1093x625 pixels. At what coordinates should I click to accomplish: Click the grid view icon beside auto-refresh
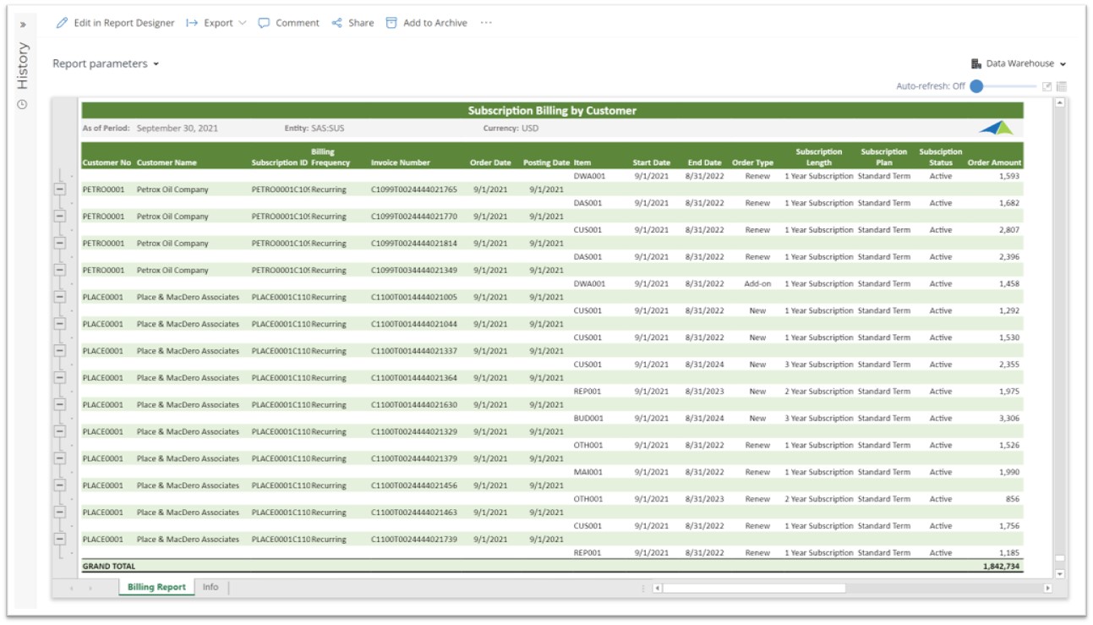tap(1061, 86)
